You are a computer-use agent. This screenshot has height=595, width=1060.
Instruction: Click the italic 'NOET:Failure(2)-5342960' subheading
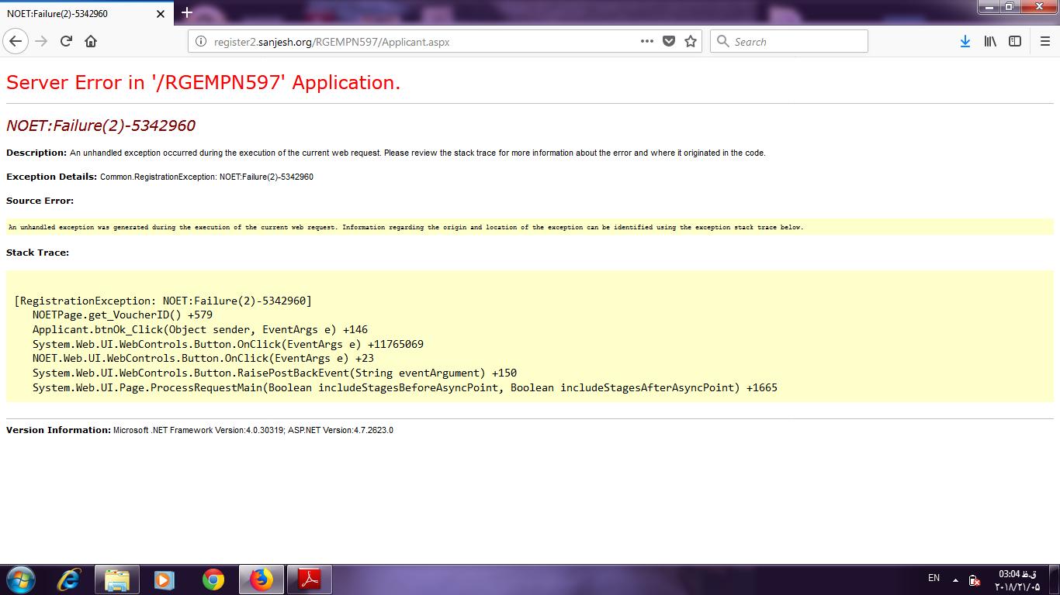click(101, 126)
